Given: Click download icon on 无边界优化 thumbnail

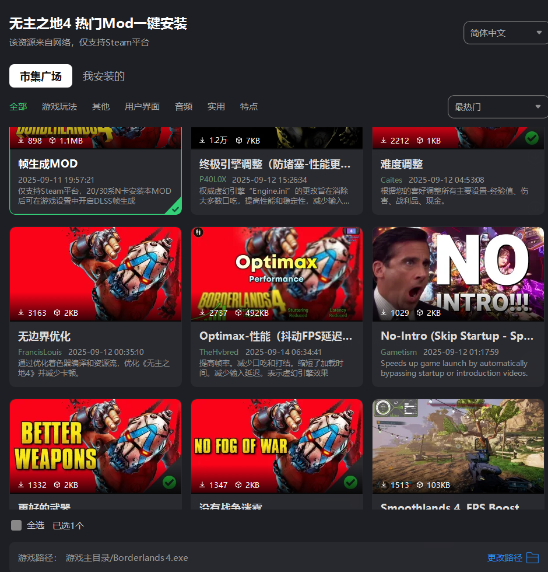Looking at the screenshot, I should coord(21,313).
